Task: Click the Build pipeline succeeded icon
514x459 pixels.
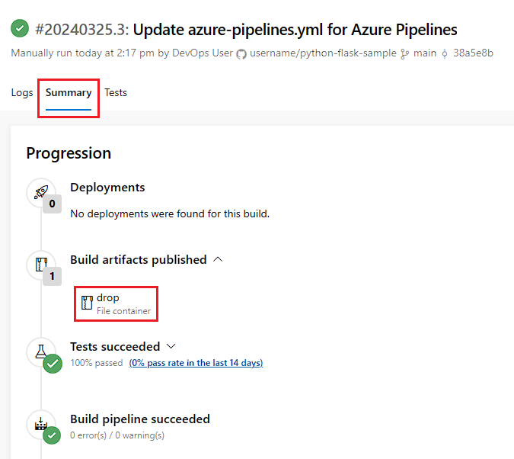Action: point(41,424)
